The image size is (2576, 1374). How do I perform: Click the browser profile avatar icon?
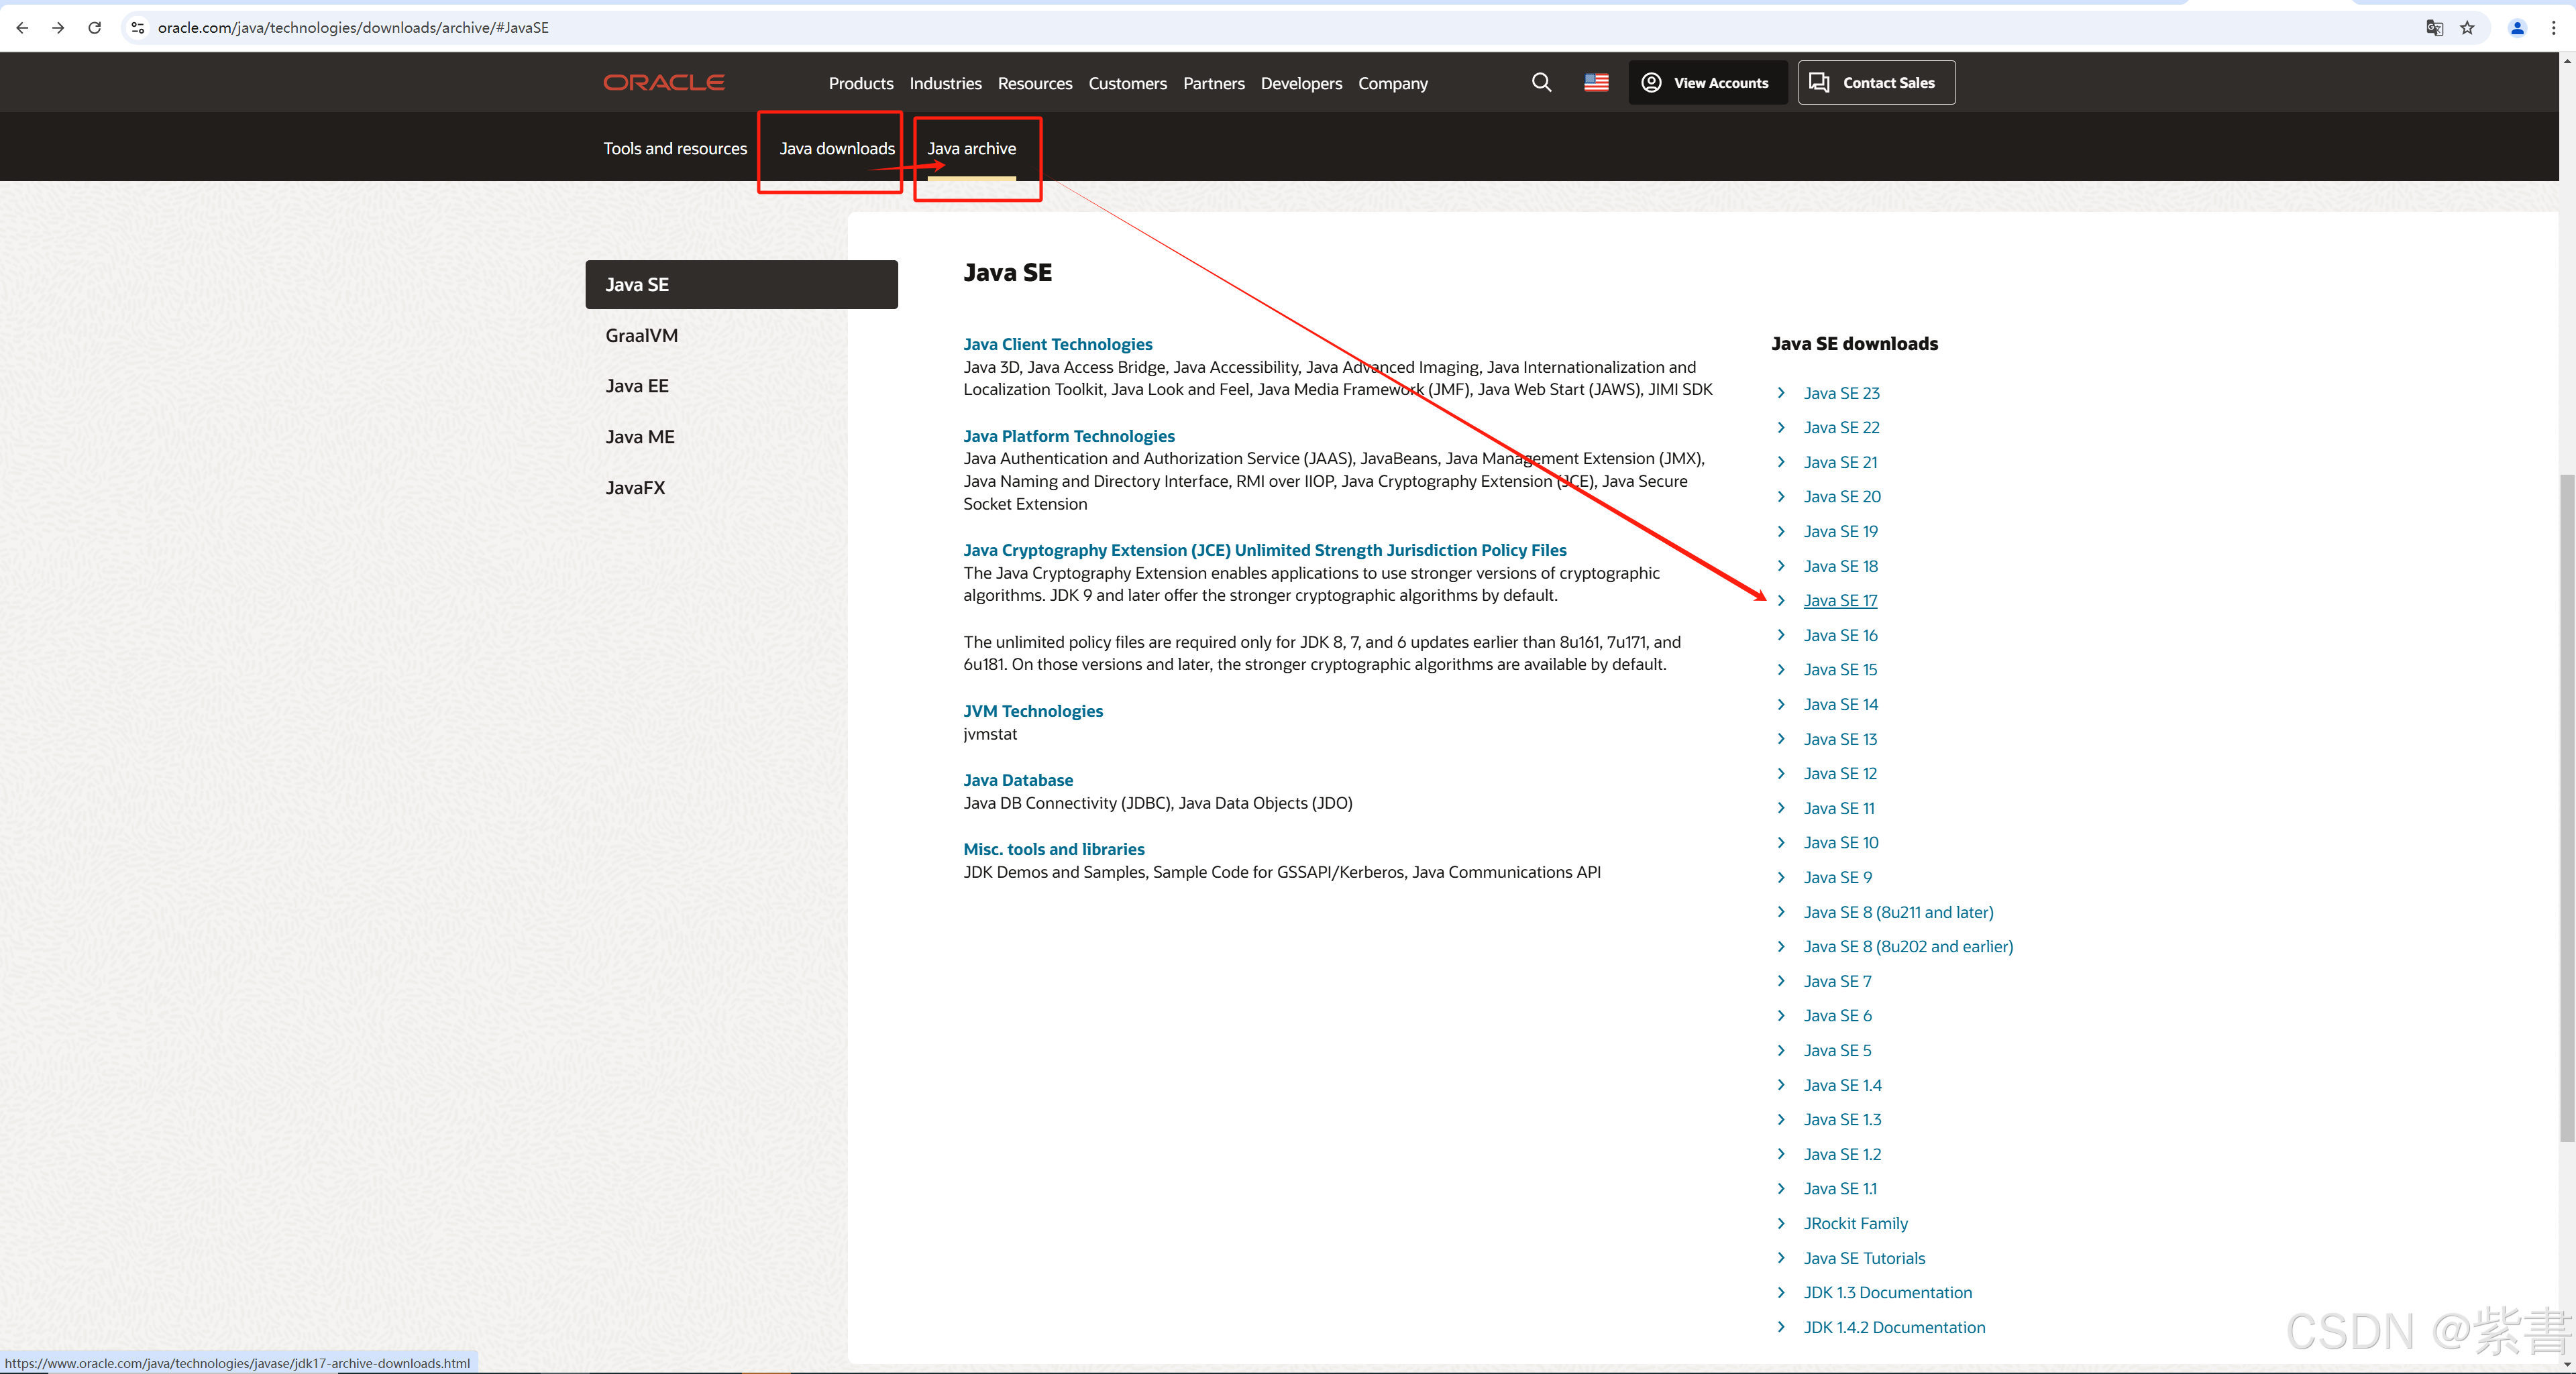[2517, 28]
